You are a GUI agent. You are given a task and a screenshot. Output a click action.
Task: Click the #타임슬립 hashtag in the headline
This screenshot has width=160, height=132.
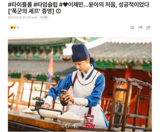tap(45, 4)
